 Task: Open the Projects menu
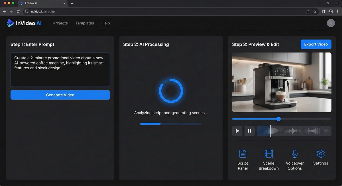60,23
